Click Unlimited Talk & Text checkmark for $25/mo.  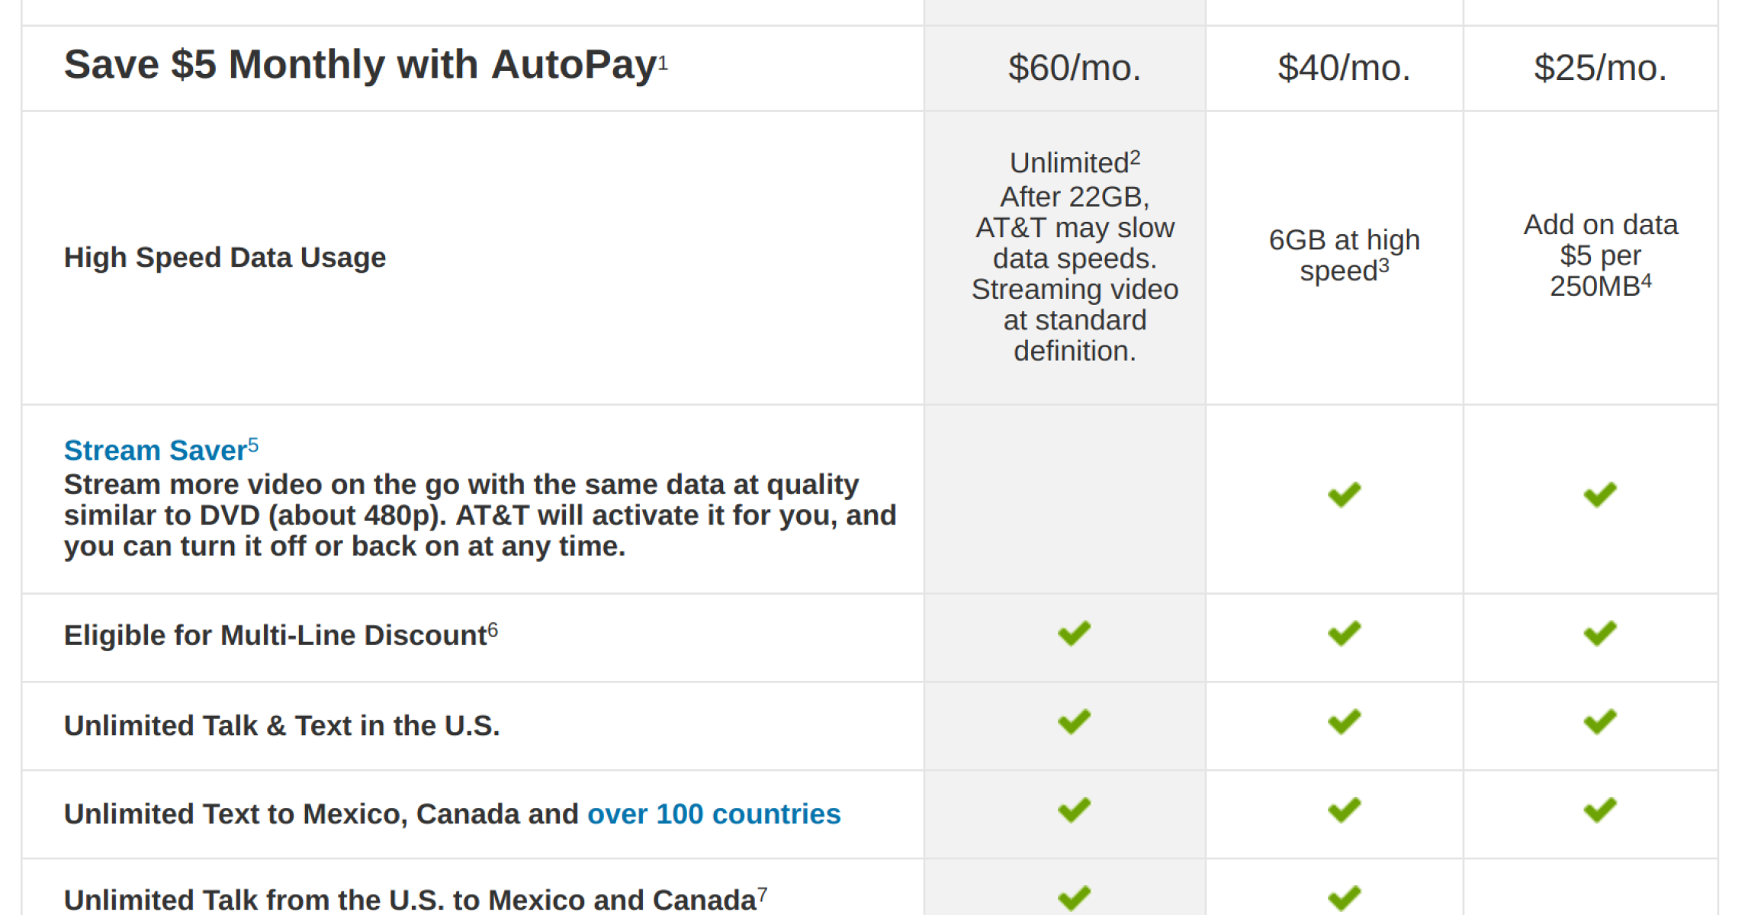click(1599, 722)
